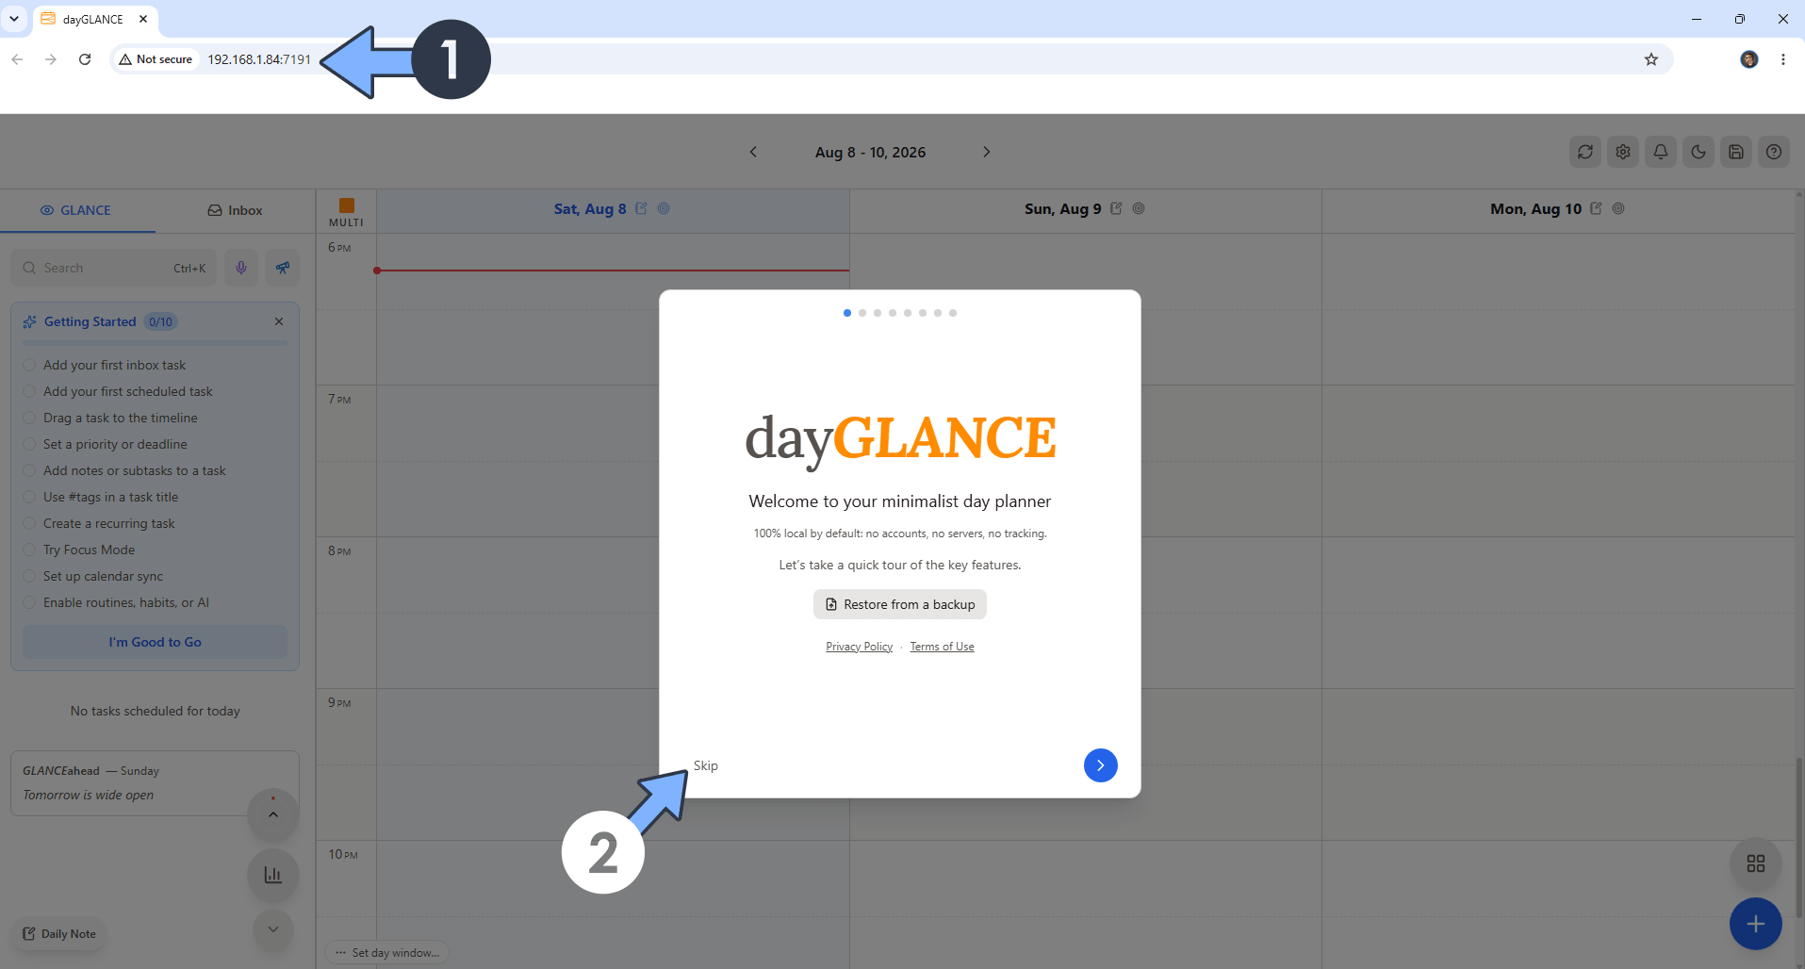This screenshot has height=969, width=1805.
Task: Click the focus target icon for Sat, Aug 8
Action: [664, 208]
